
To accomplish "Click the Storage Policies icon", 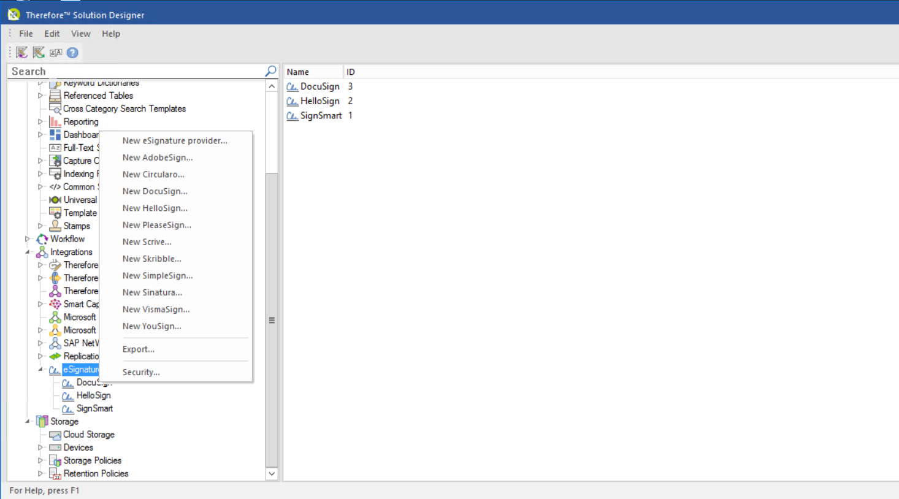I will tap(55, 460).
